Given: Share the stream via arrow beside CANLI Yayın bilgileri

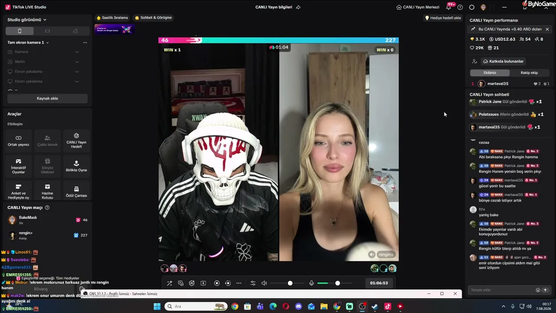Looking at the screenshot, I should coord(298,7).
